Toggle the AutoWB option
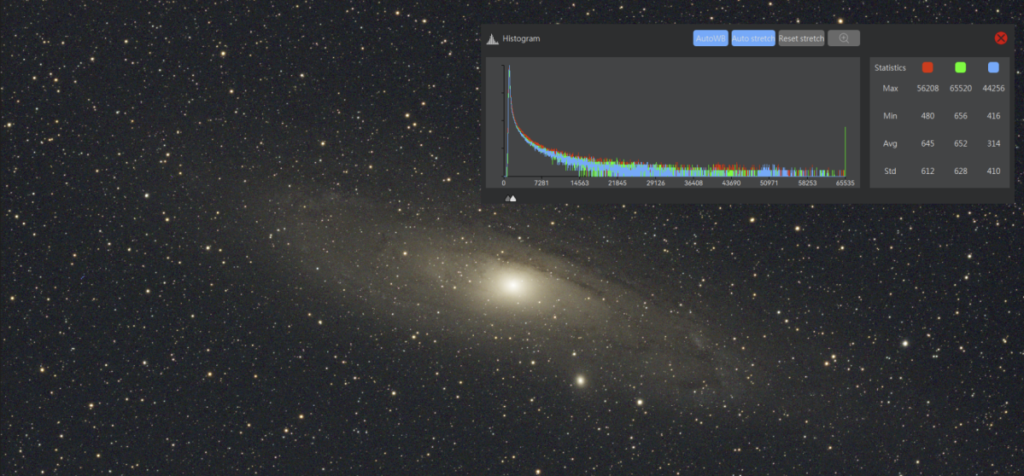Screen dimensions: 1024x476 point(711,38)
